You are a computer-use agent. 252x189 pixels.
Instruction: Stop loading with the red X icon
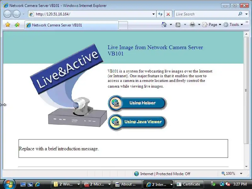168,14
